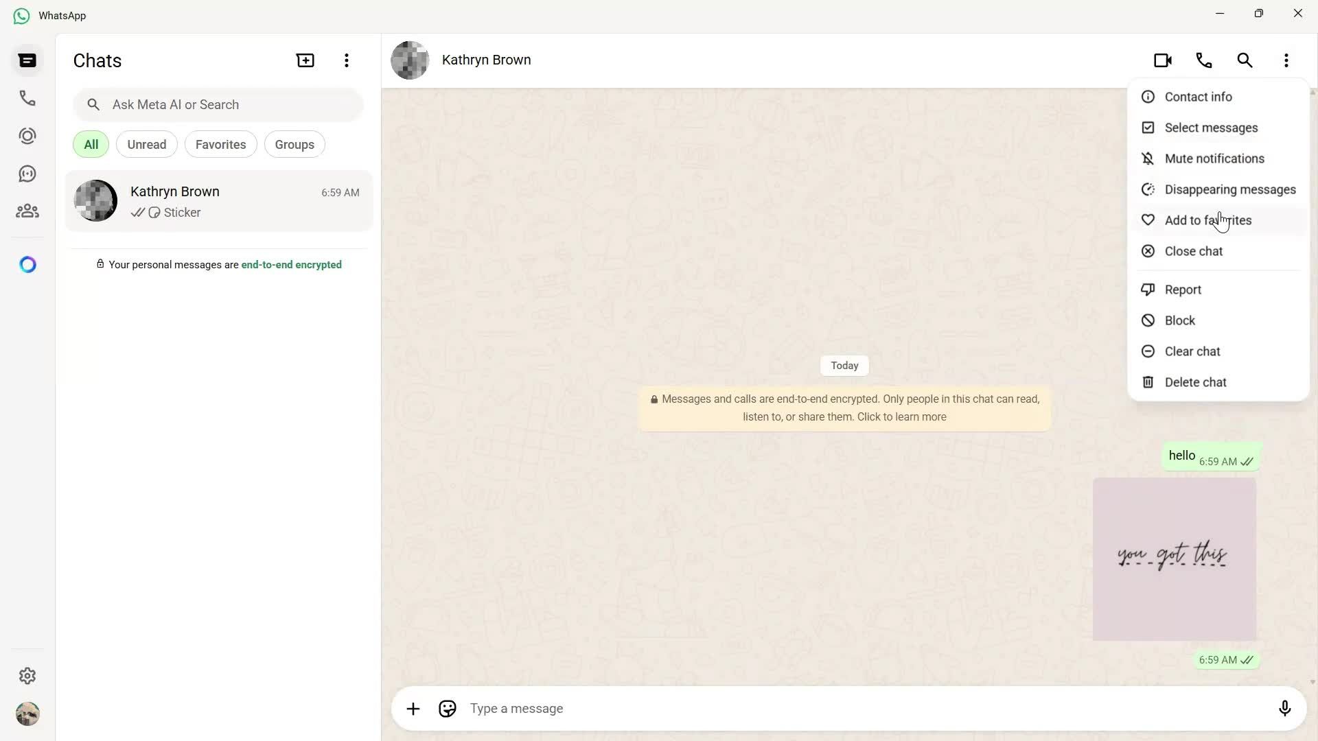Filter chats to show Unread only
The image size is (1318, 741).
[146, 144]
